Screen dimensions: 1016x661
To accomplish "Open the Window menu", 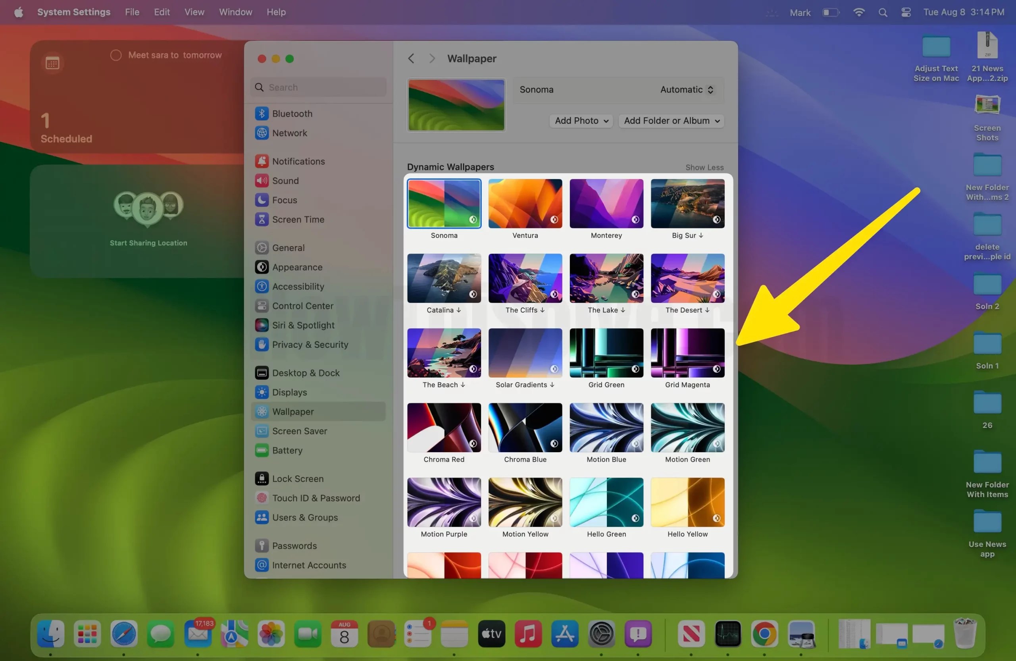I will click(235, 12).
